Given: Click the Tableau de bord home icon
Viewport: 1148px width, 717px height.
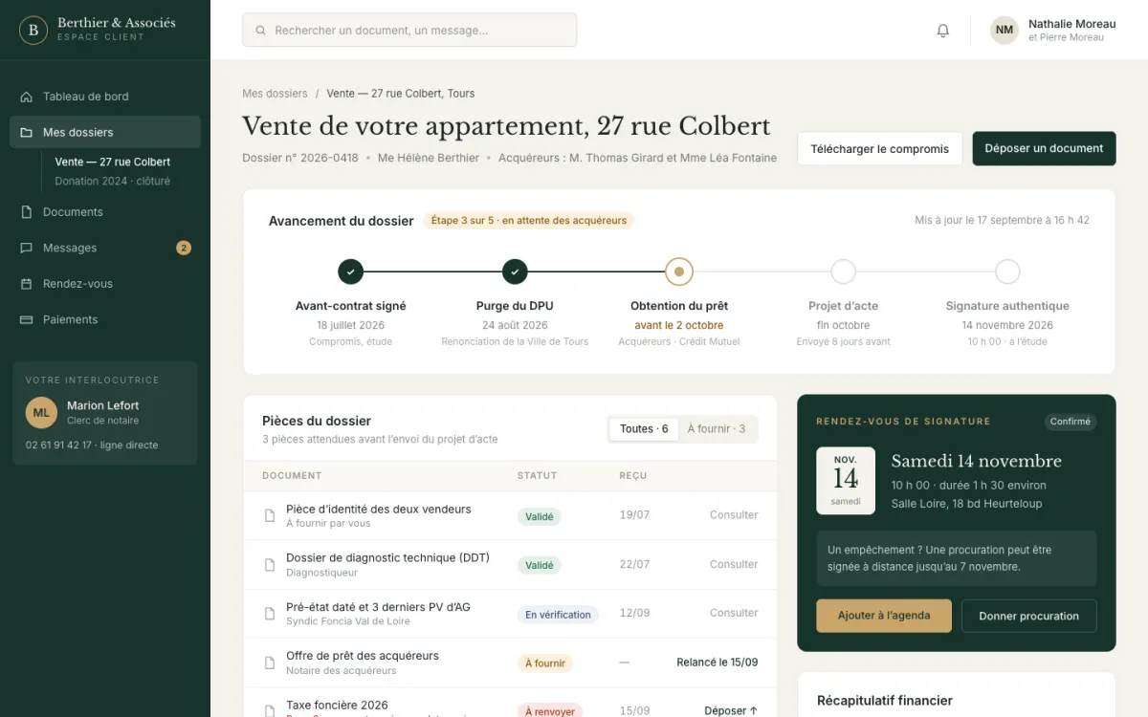Looking at the screenshot, I should click(27, 97).
